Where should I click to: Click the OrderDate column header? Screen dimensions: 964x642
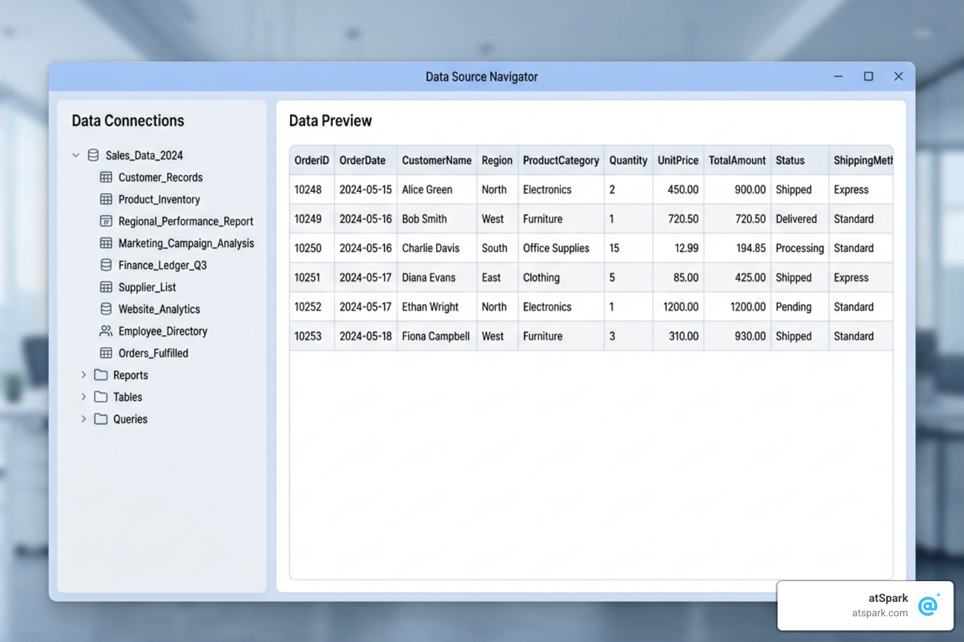(366, 160)
